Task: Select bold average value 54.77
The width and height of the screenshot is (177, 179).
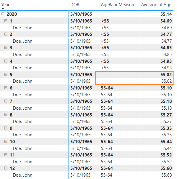Action: (166, 34)
